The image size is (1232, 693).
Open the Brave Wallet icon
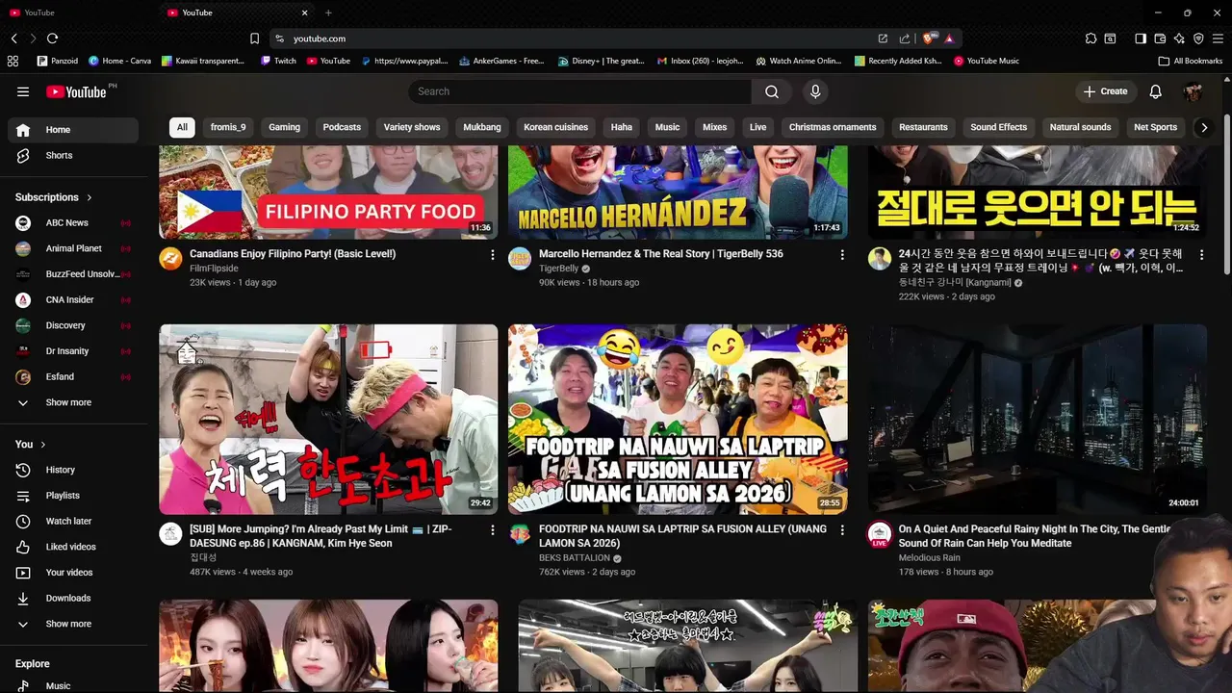point(1160,38)
